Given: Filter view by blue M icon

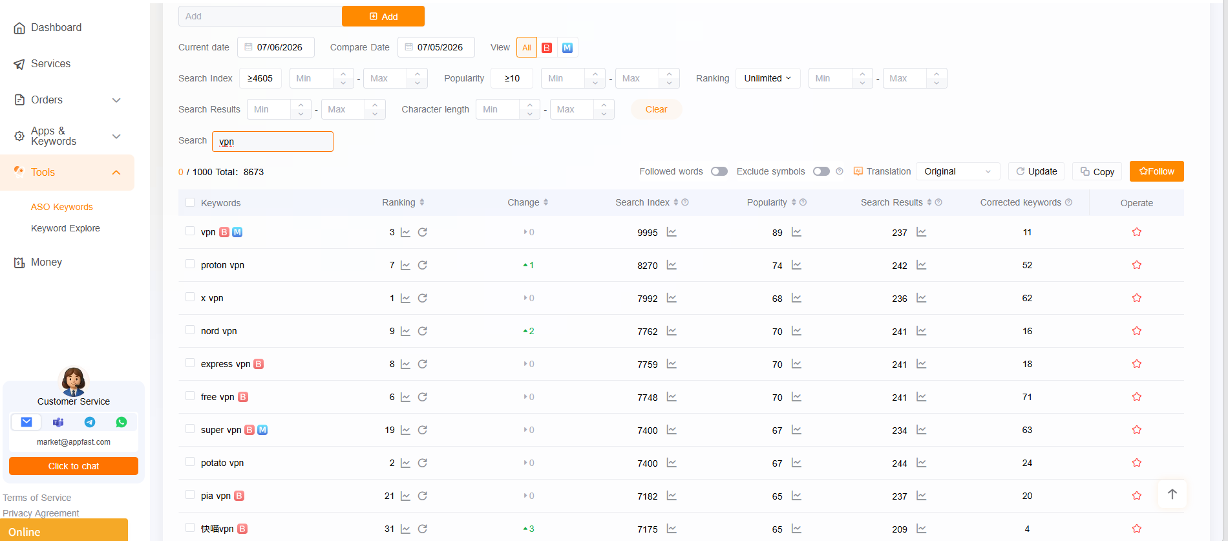Looking at the screenshot, I should point(567,48).
